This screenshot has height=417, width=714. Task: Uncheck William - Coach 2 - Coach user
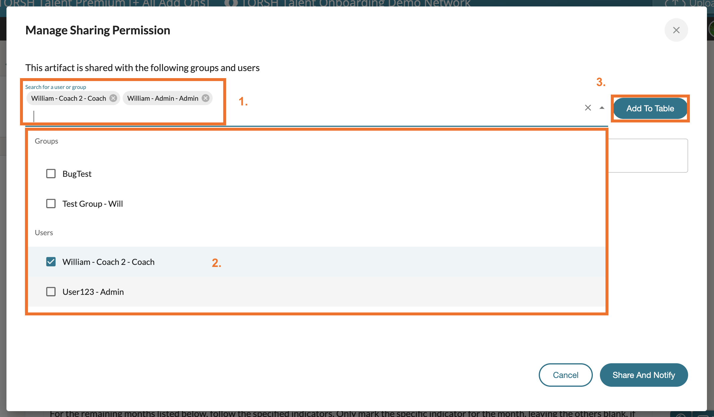click(x=51, y=262)
